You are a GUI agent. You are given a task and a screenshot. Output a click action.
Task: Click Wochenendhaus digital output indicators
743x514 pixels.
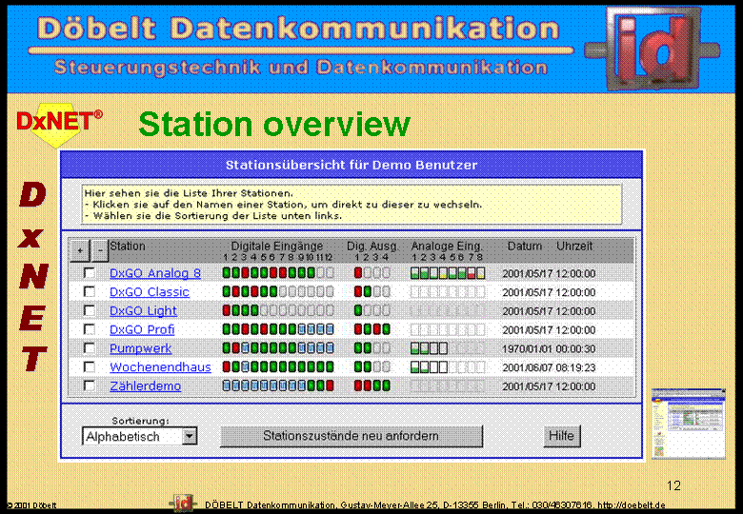tap(372, 367)
